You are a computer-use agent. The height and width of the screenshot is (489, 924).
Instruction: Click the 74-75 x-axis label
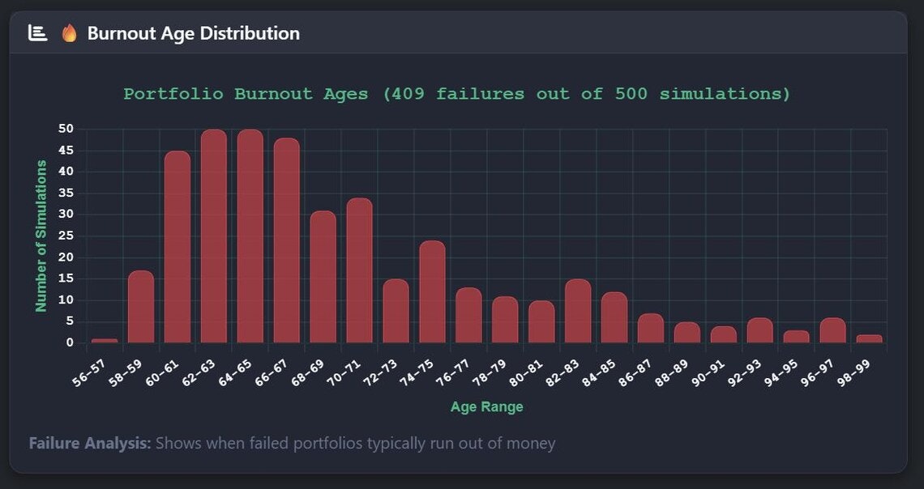click(417, 373)
